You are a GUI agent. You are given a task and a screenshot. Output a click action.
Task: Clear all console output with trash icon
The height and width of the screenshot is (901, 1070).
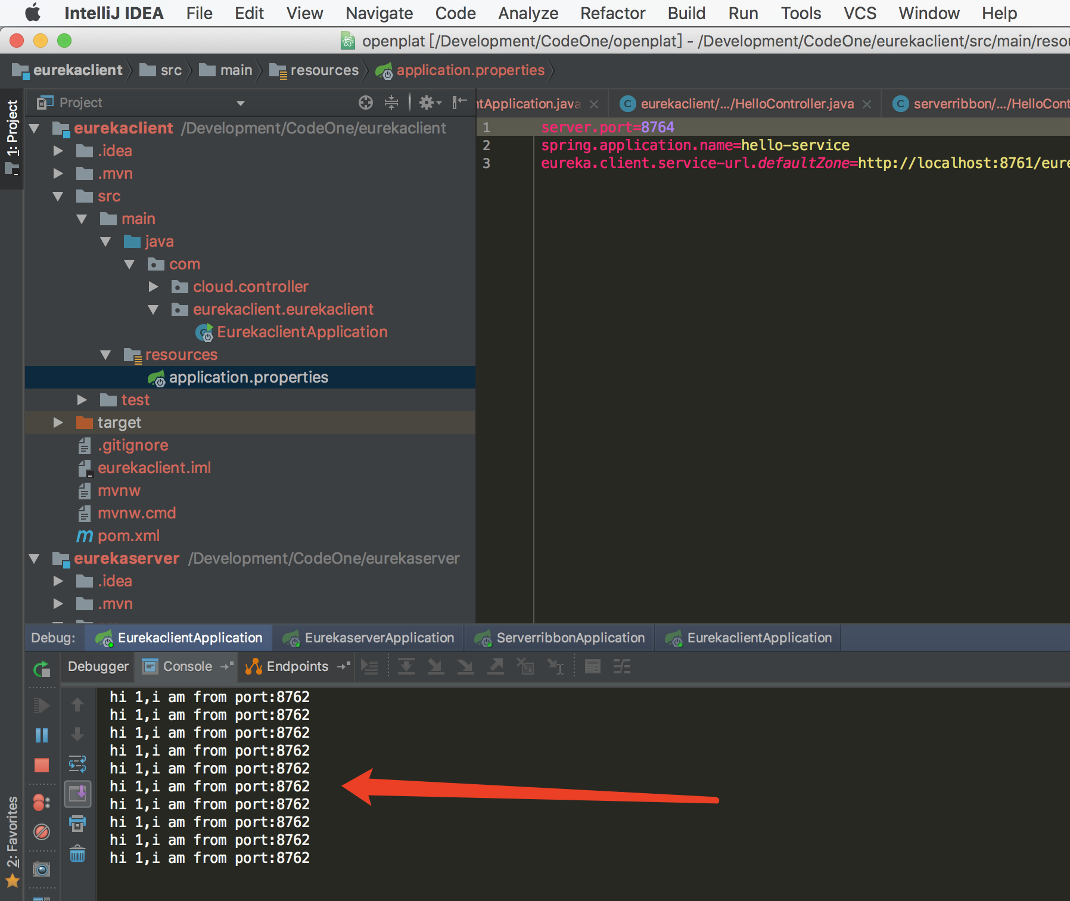(x=77, y=855)
